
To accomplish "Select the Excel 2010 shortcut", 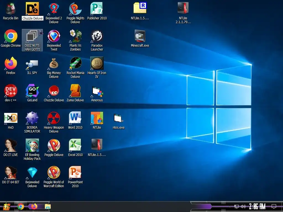I will pyautogui.click(x=75, y=147).
